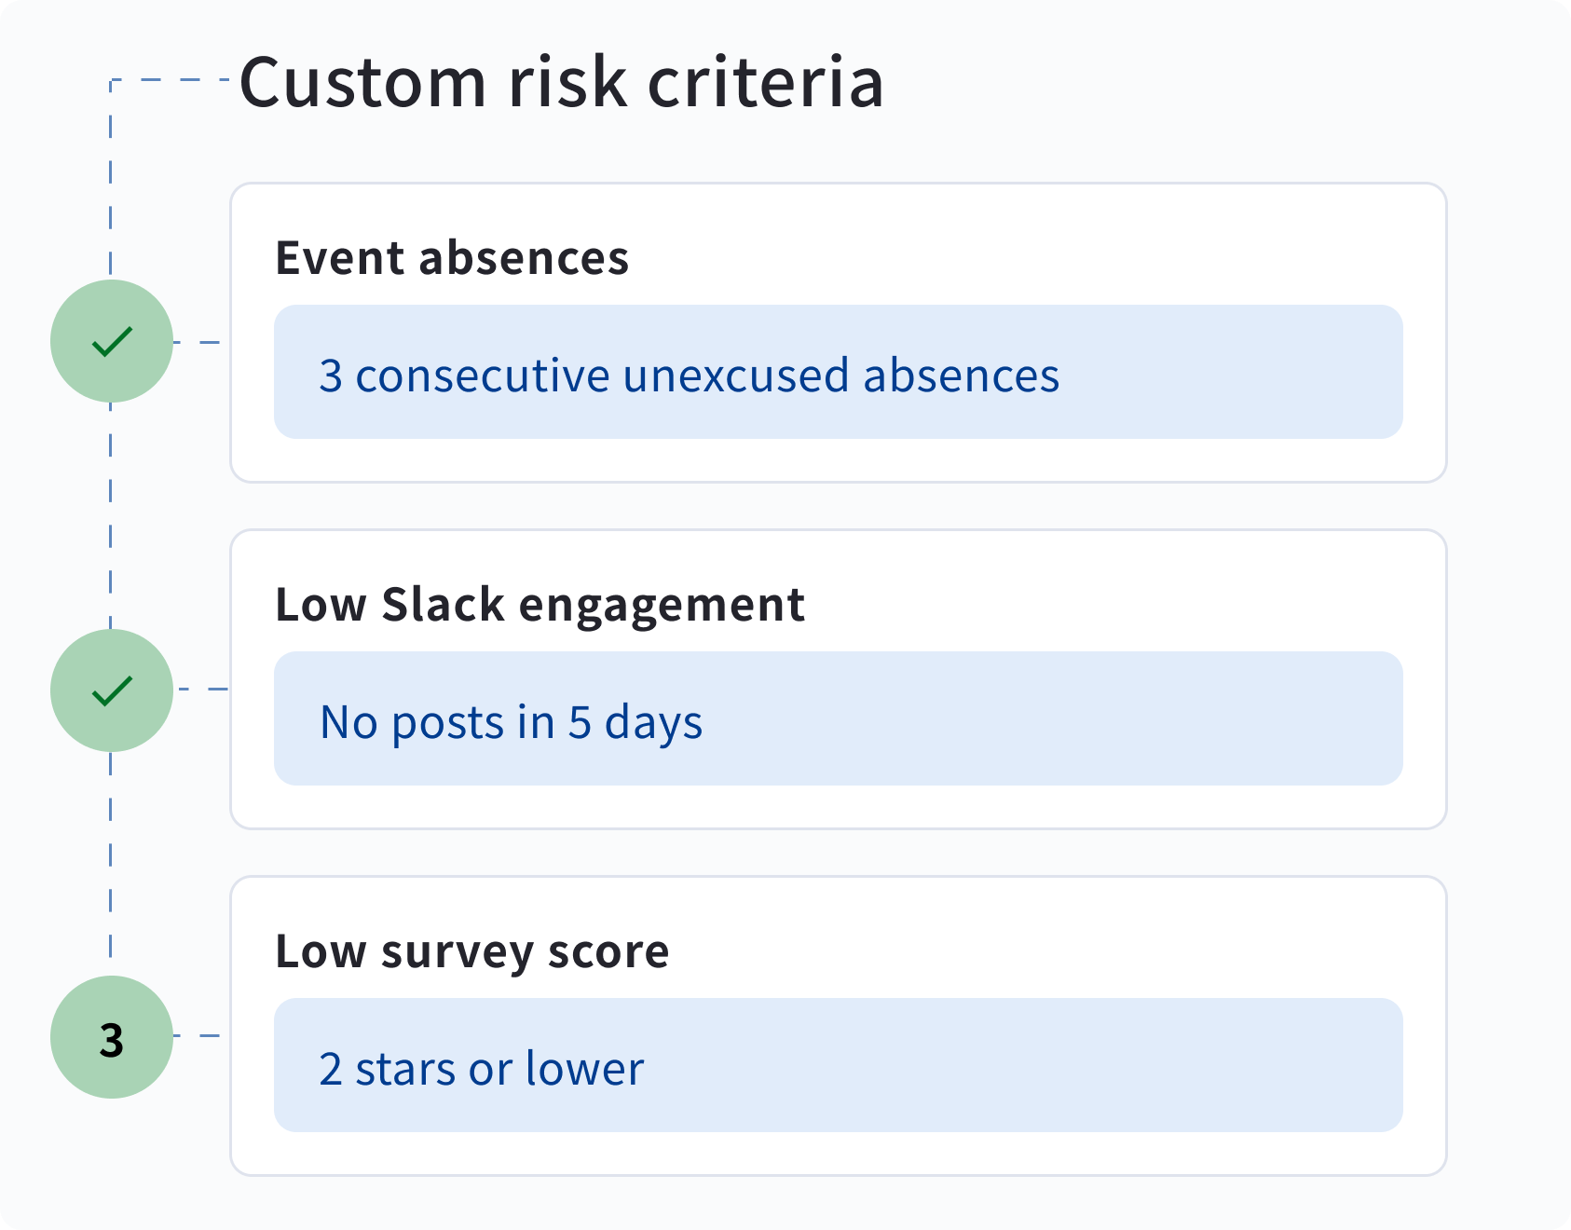Select the Low survey score card title
The image size is (1571, 1230).
point(471,951)
